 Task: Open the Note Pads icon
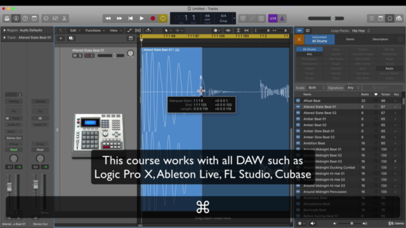pyautogui.click(x=381, y=18)
